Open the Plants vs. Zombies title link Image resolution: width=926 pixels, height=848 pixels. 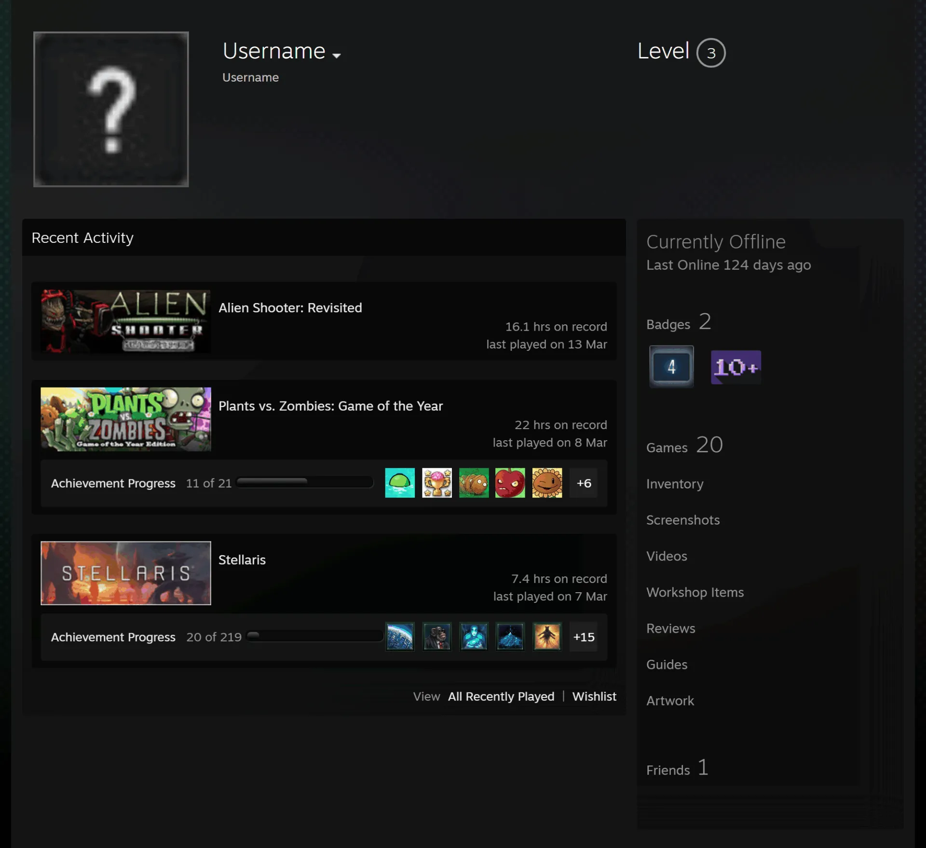coord(330,406)
